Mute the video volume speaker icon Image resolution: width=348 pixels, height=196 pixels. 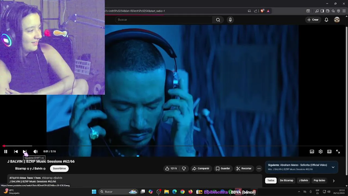[35, 152]
